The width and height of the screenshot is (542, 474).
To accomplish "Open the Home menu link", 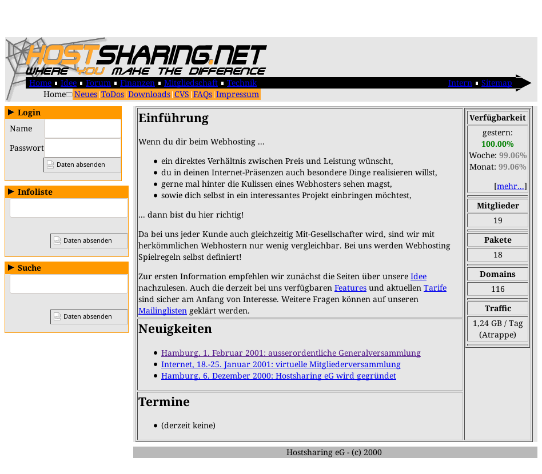I will pos(41,83).
